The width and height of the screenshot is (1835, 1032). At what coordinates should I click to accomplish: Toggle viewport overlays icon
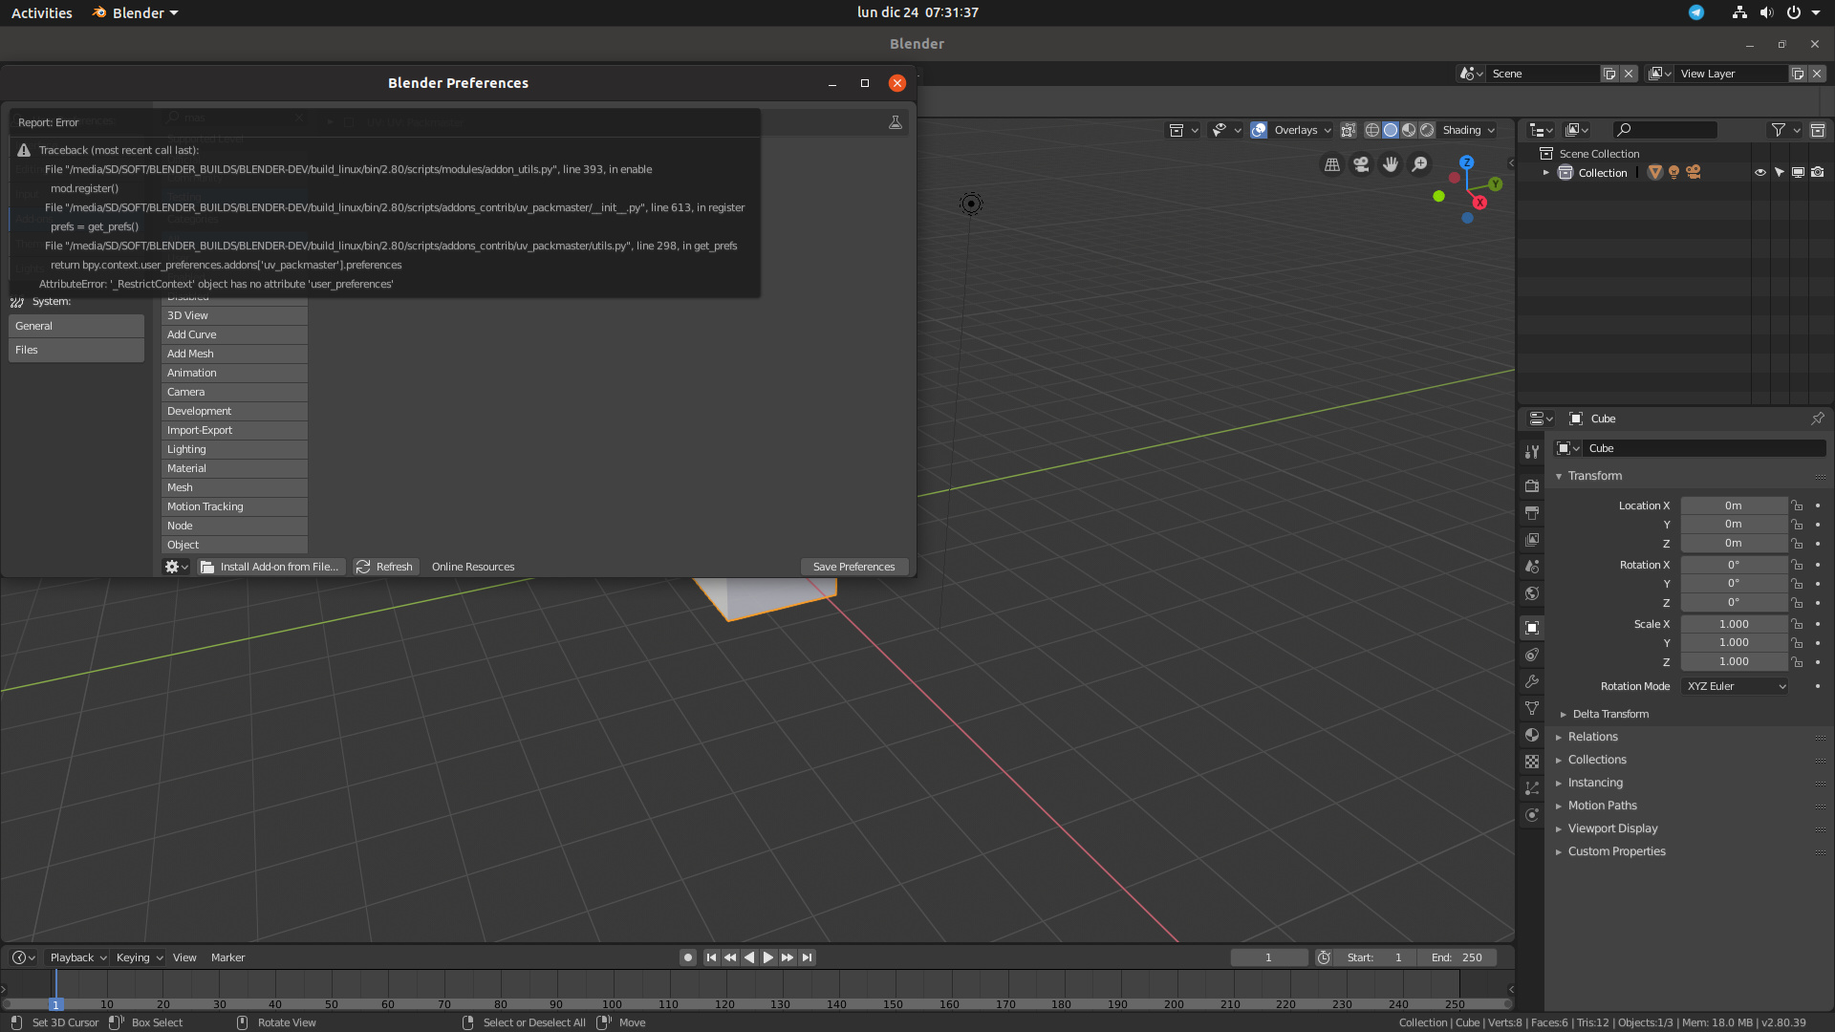[x=1259, y=130]
